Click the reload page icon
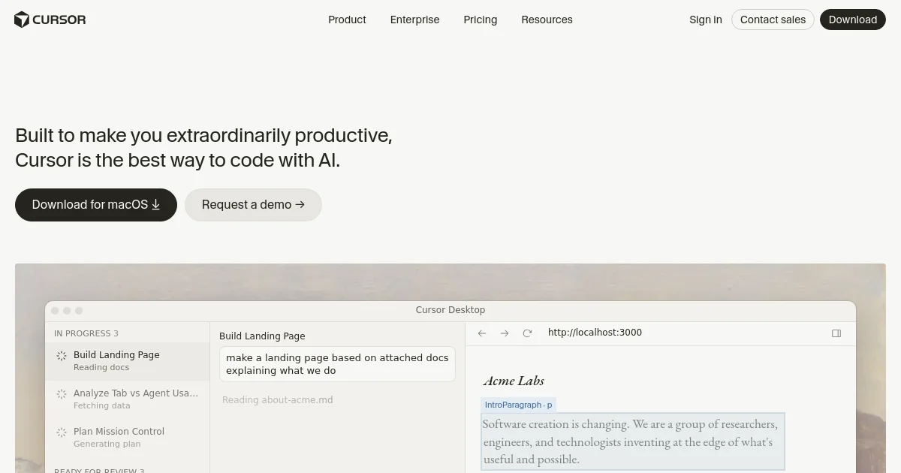The width and height of the screenshot is (901, 473). pyautogui.click(x=527, y=333)
